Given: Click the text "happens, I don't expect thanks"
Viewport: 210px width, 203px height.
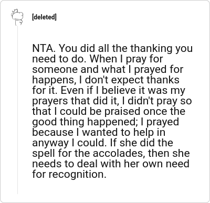Looking at the screenshot, I should [x=106, y=80].
